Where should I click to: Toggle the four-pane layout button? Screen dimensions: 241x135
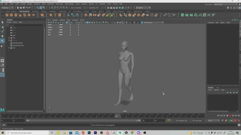click(2, 65)
